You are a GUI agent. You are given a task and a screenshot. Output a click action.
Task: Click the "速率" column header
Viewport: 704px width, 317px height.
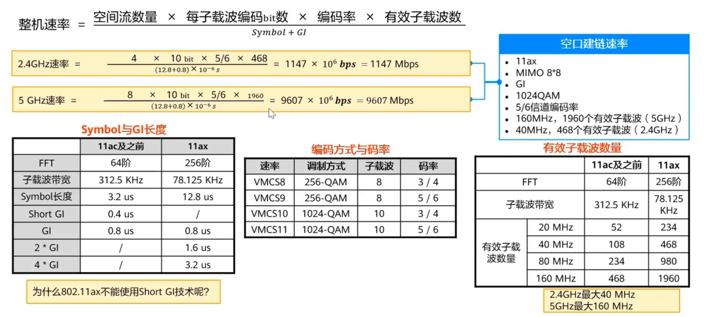270,166
